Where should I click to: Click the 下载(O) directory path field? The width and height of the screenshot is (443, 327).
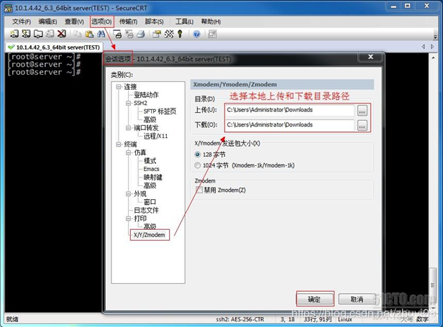coord(290,125)
